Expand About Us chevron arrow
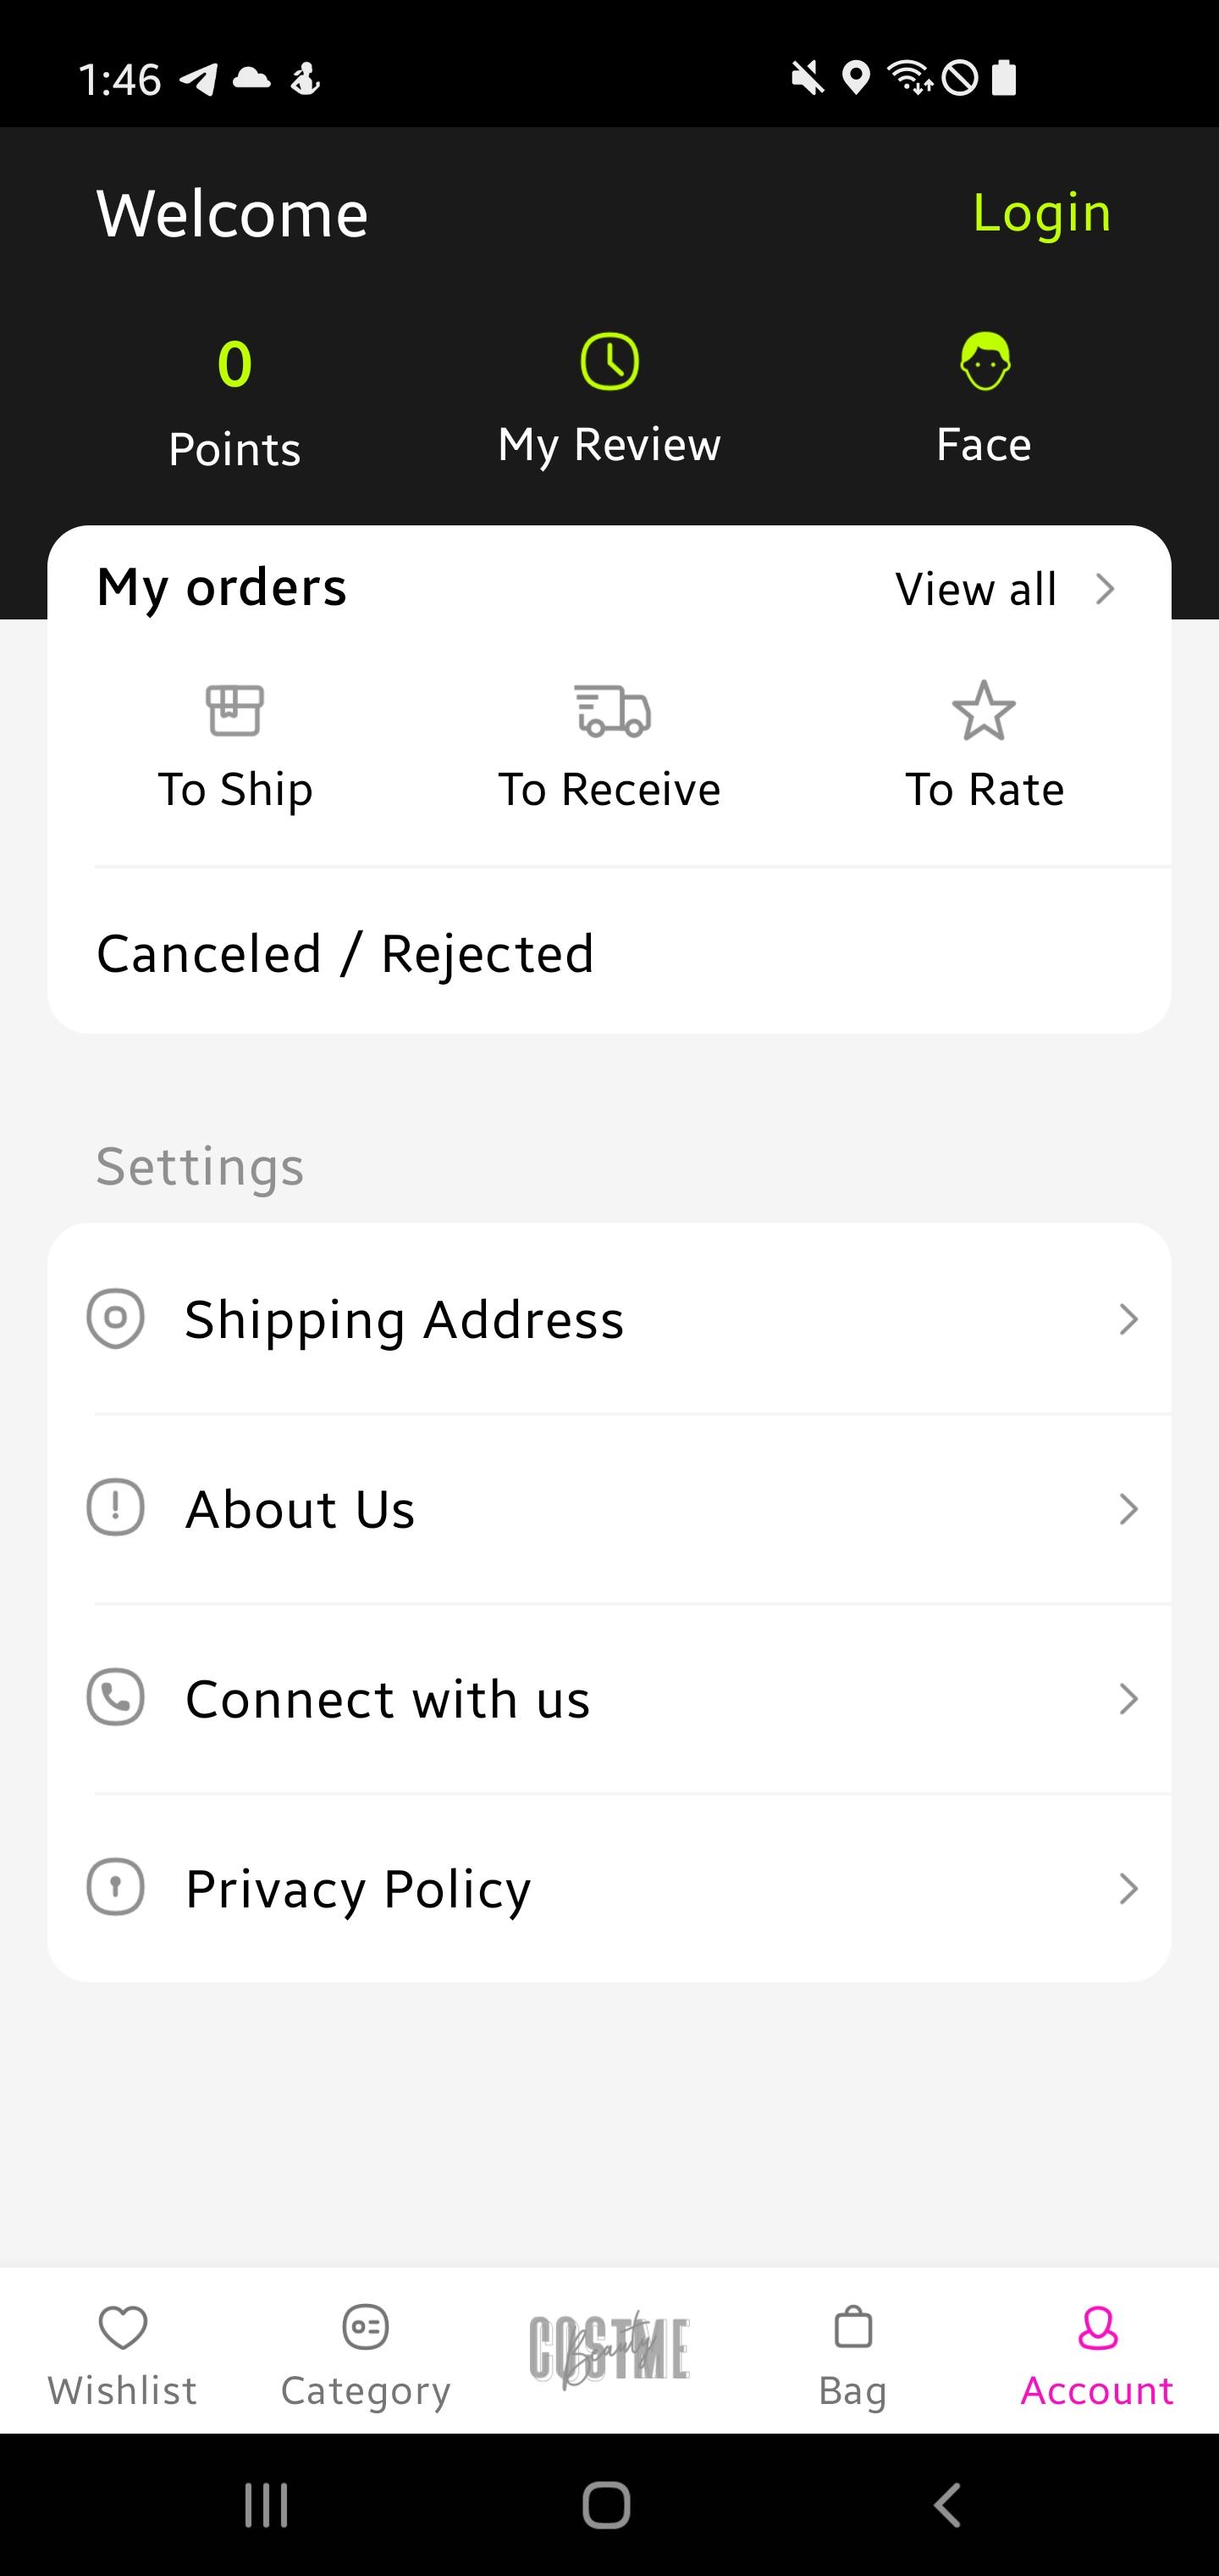Screen dimensions: 1219x2576 click(1128, 1509)
